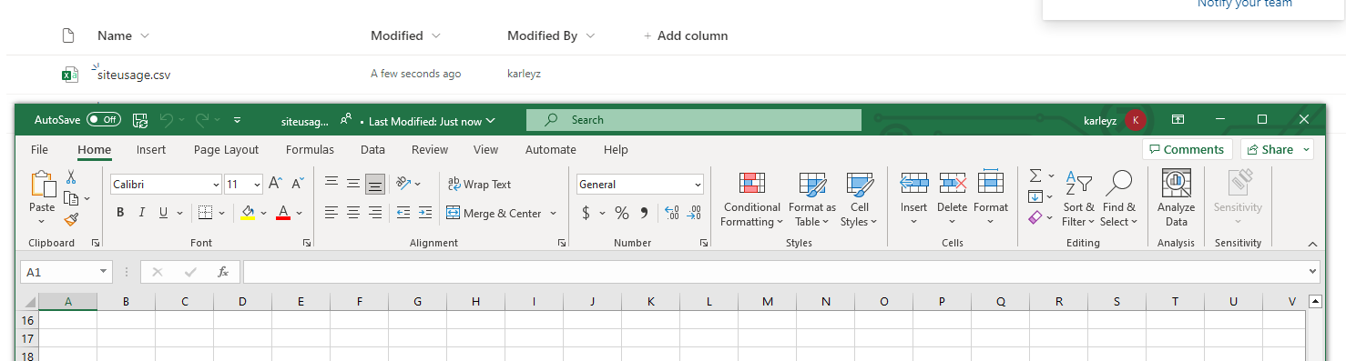1346x361 pixels.
Task: Open Customize Quick Access Toolbar dropdown
Action: point(237,119)
